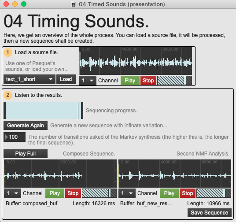236x222 pixels.
Task: Stop the source file playback
Action: 148,81
